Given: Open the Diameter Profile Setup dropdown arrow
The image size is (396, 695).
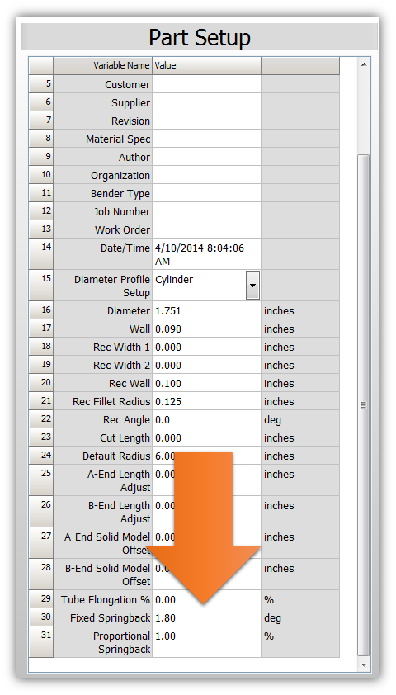Looking at the screenshot, I should [x=252, y=286].
